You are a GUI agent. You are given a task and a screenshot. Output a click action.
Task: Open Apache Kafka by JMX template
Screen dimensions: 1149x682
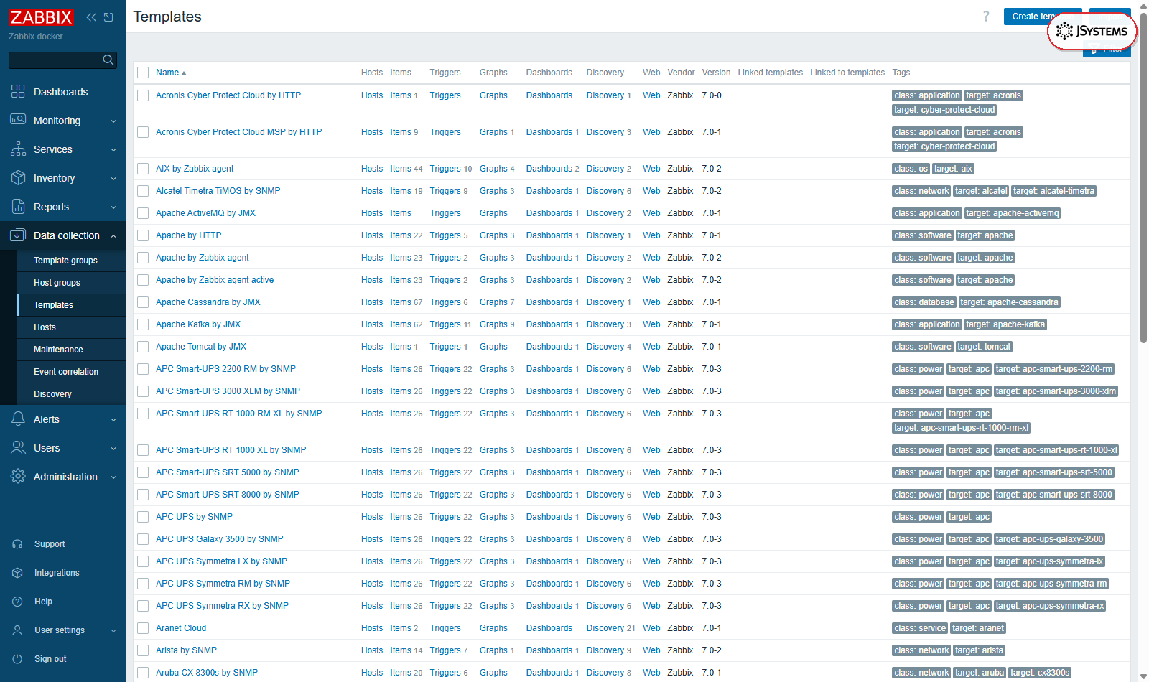[x=198, y=324]
